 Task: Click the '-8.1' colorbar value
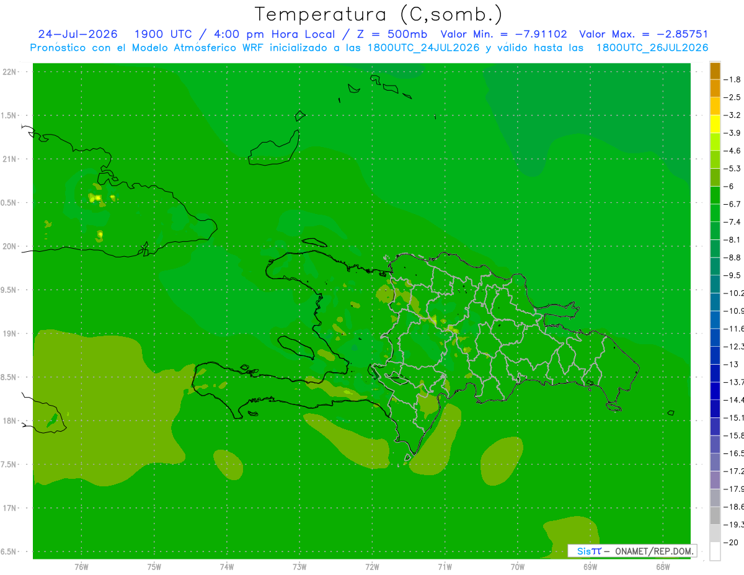click(x=731, y=239)
